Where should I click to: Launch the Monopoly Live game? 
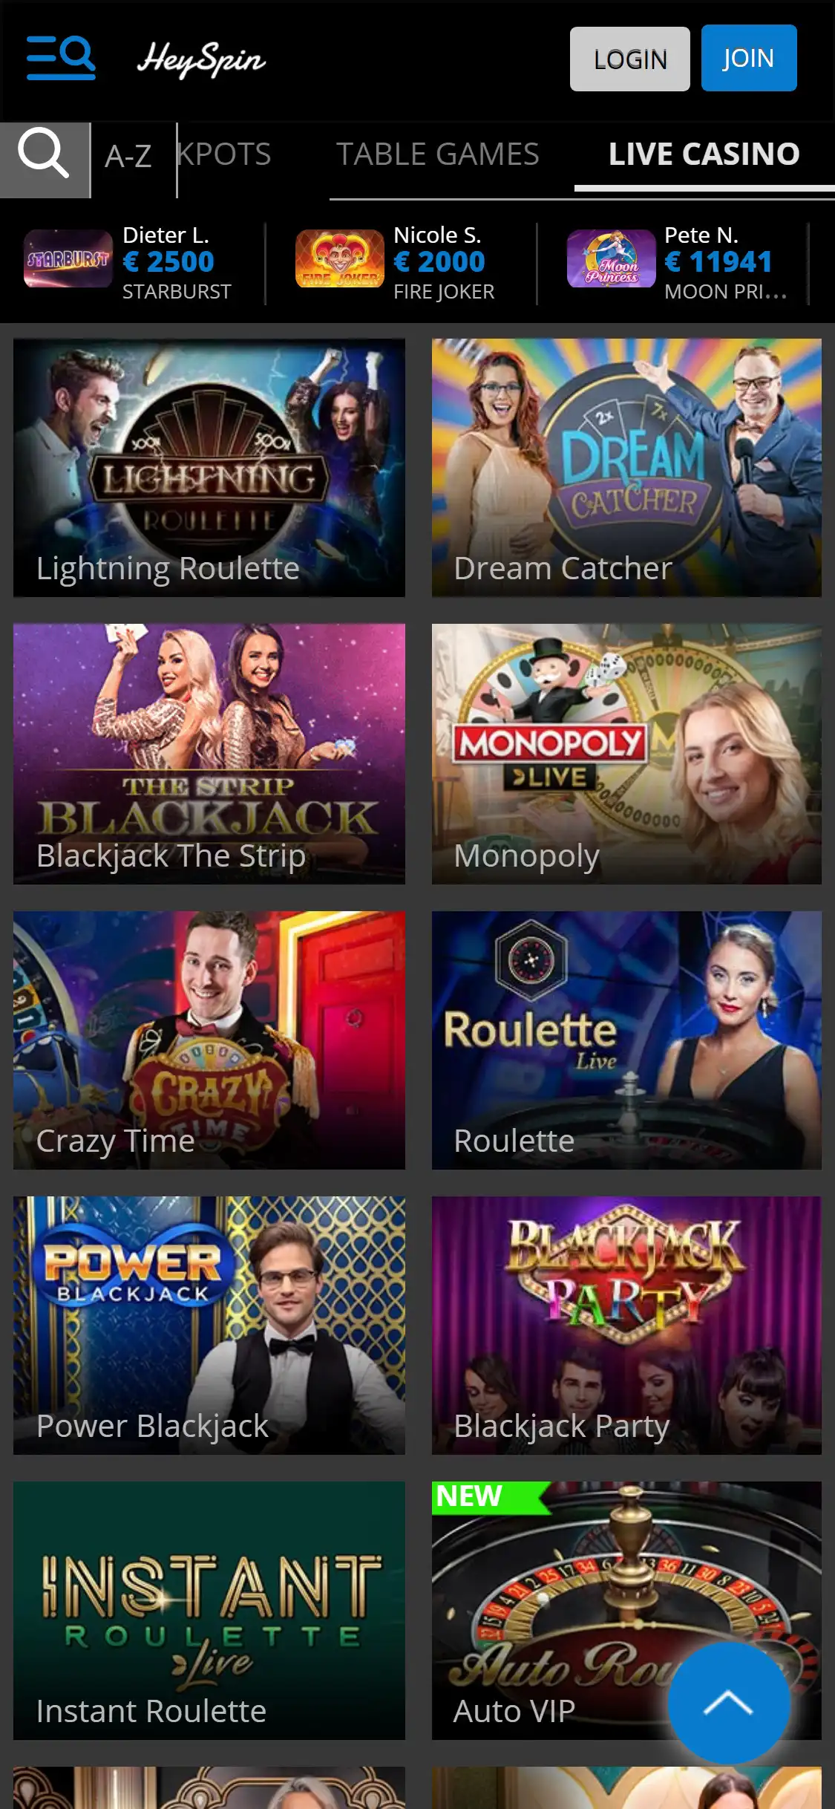tap(626, 754)
